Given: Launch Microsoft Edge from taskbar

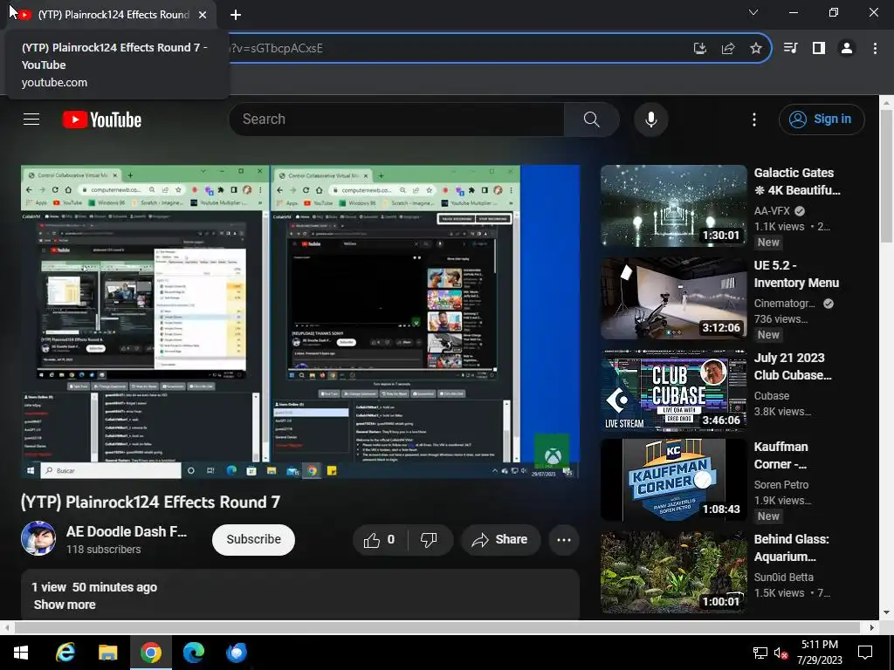Looking at the screenshot, I should pyautogui.click(x=193, y=653).
